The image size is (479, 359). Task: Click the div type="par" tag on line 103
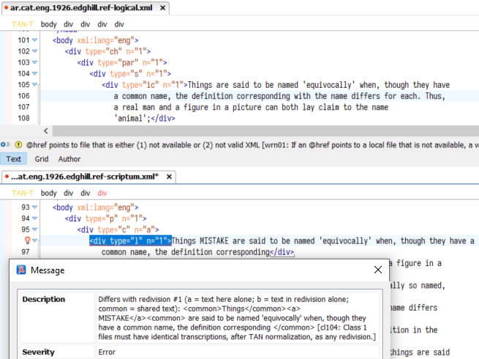pyautogui.click(x=122, y=63)
